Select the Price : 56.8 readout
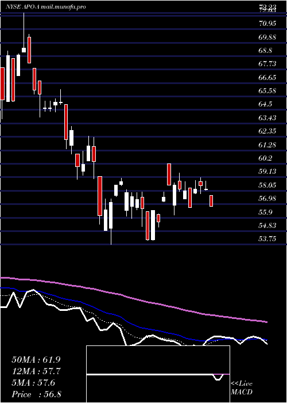 pos(36,394)
